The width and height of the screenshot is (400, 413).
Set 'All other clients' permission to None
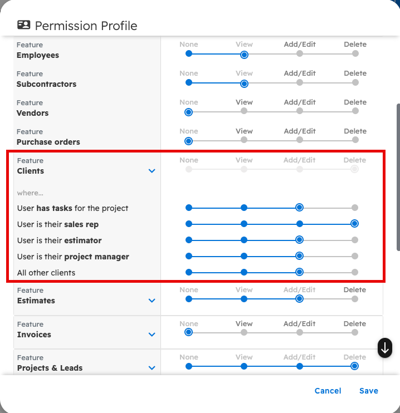(x=189, y=272)
